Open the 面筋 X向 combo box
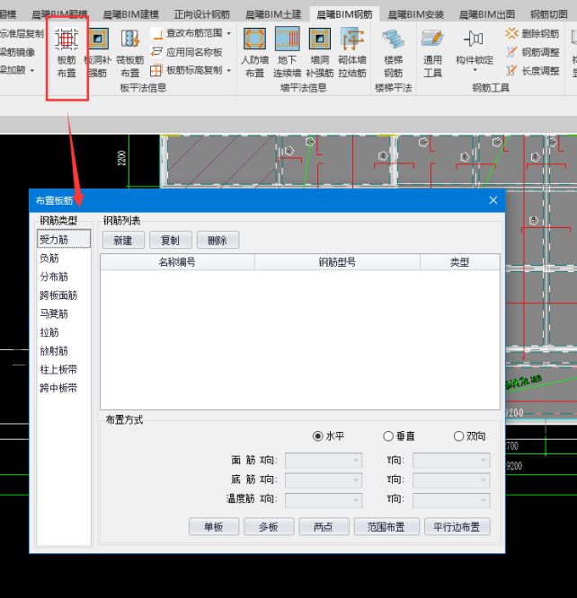This screenshot has height=598, width=577. coord(324,461)
